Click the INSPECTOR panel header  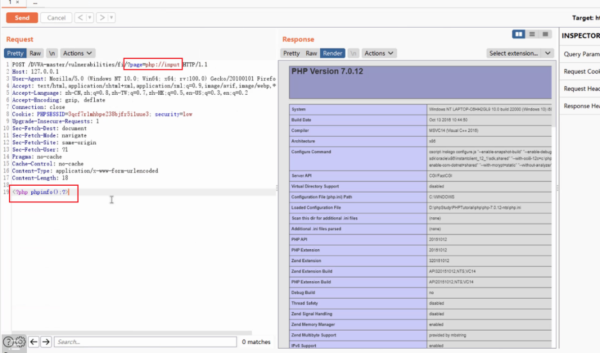point(581,36)
